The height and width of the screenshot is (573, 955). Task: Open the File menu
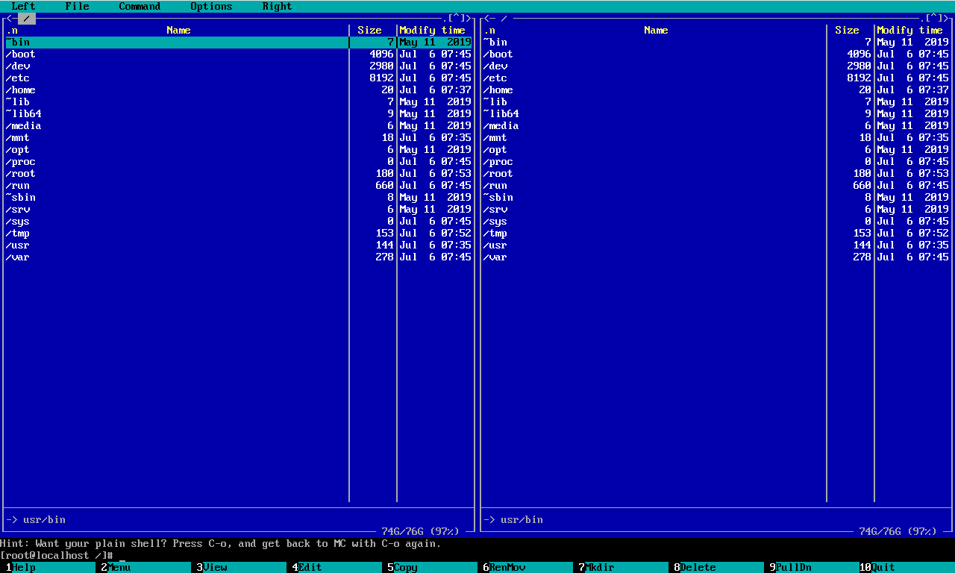tap(77, 6)
